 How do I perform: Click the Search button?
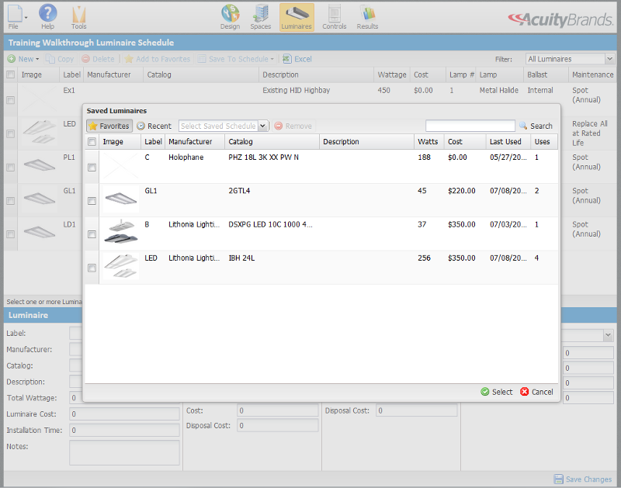coord(536,126)
